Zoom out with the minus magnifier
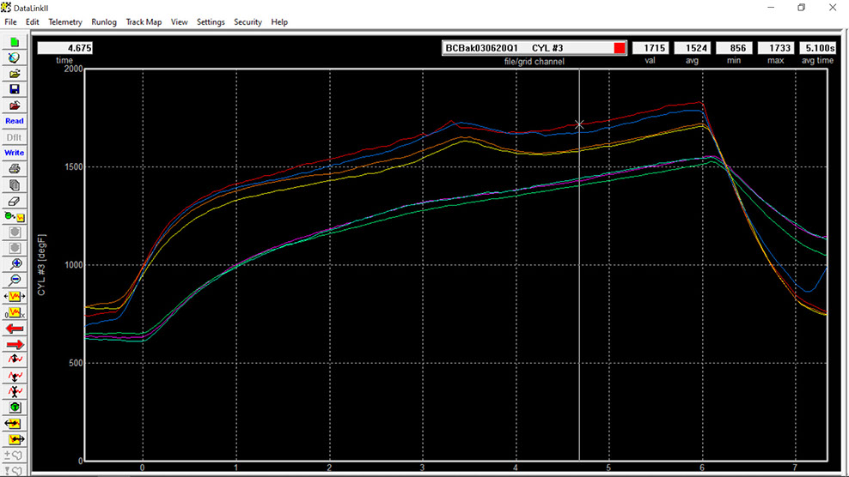 pyautogui.click(x=15, y=280)
